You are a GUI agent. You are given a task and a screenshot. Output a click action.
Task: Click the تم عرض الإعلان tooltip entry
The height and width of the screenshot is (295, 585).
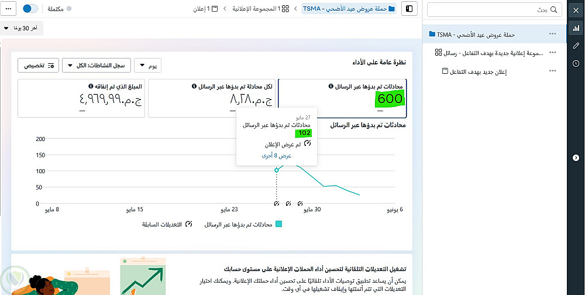point(287,144)
